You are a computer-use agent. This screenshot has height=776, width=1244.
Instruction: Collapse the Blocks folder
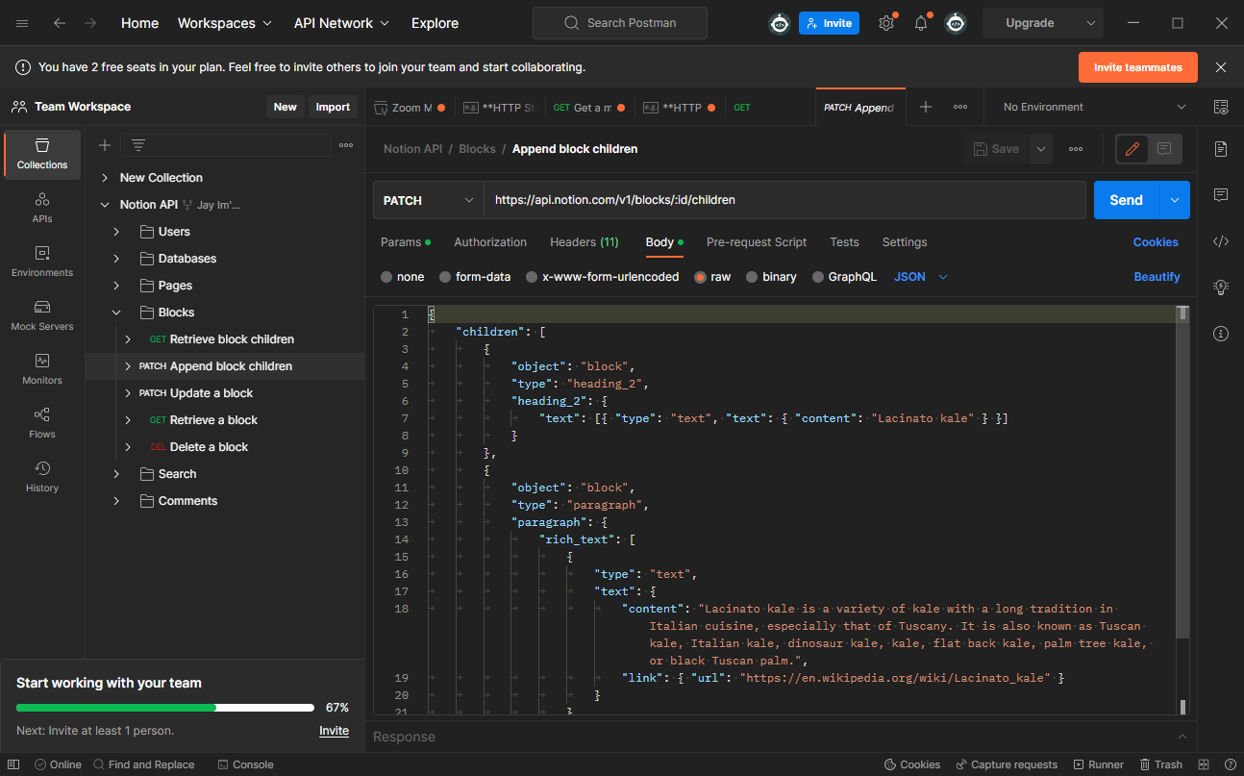coord(116,313)
